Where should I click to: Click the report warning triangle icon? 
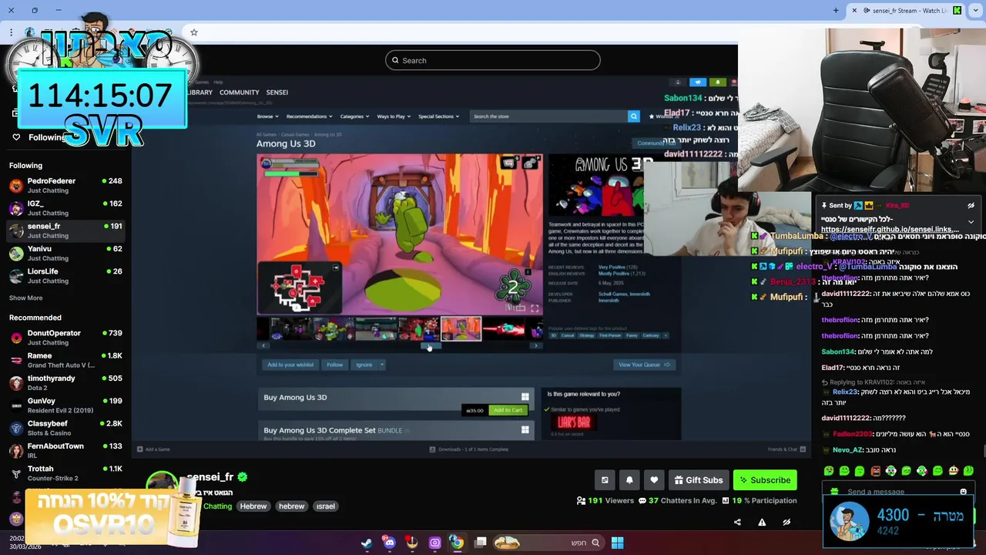(x=762, y=522)
